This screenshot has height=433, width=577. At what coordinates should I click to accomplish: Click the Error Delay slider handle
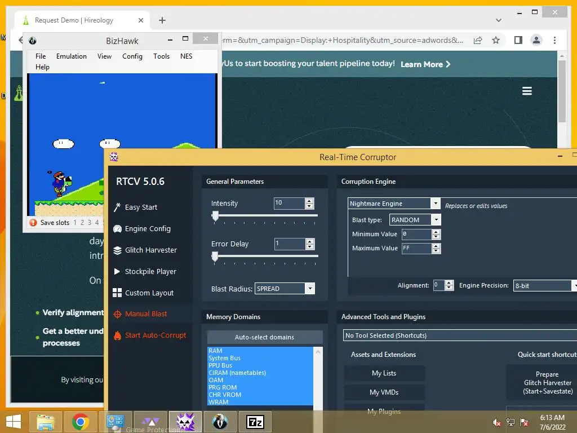[x=215, y=257]
